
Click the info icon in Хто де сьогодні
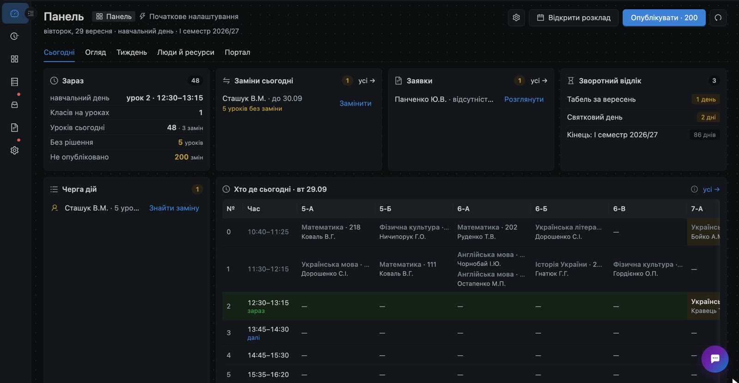tap(694, 189)
